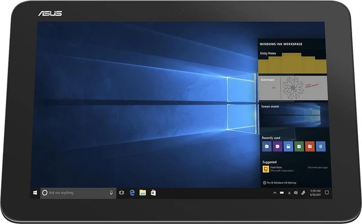The image size is (362, 224).
Task: Open the network status tray icon
Action: (x=289, y=193)
